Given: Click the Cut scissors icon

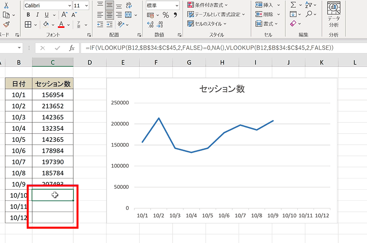Looking at the screenshot, I should (x=6, y=5).
